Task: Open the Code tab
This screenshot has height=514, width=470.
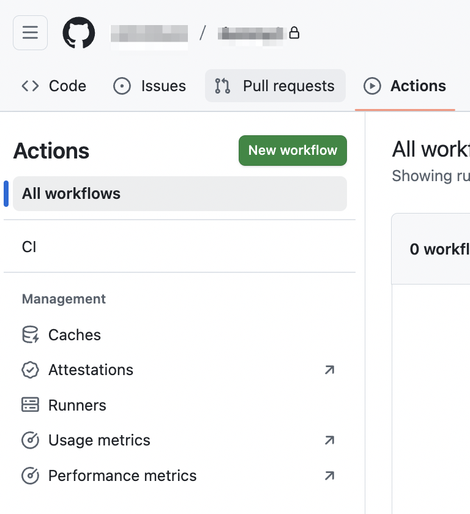Action: point(67,86)
